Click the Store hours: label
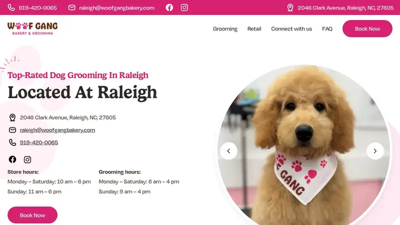This screenshot has width=400, height=225. (23, 172)
